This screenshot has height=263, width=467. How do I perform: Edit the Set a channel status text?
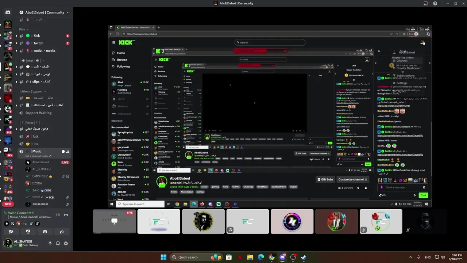point(38,156)
